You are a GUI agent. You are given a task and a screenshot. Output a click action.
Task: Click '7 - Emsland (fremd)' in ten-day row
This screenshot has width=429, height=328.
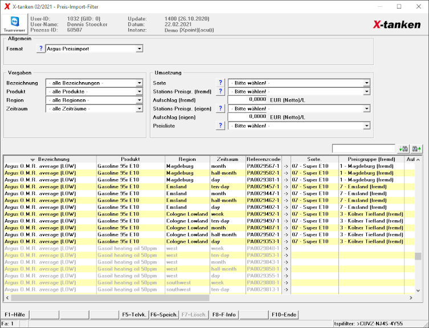363,187
